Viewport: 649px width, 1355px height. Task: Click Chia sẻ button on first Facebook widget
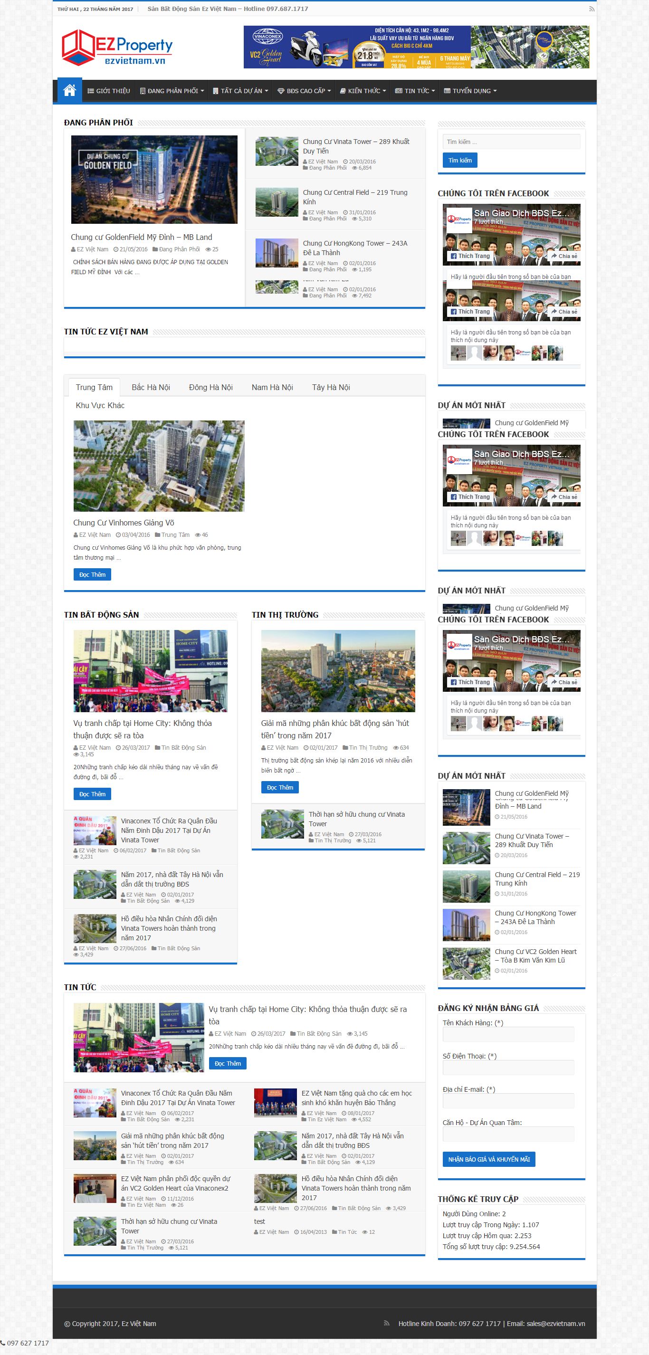564,256
